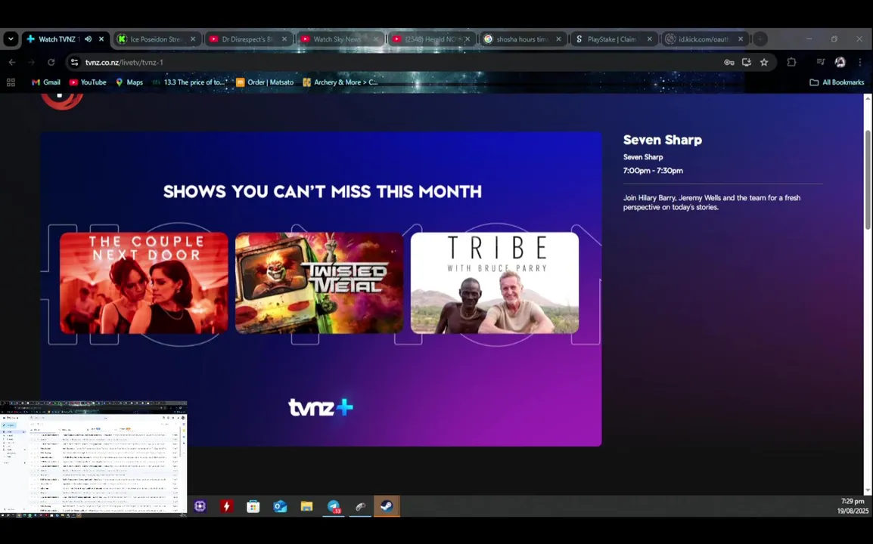This screenshot has width=873, height=544.
Task: Switch to the Ice Poseidon Stream tab
Action: pos(157,39)
